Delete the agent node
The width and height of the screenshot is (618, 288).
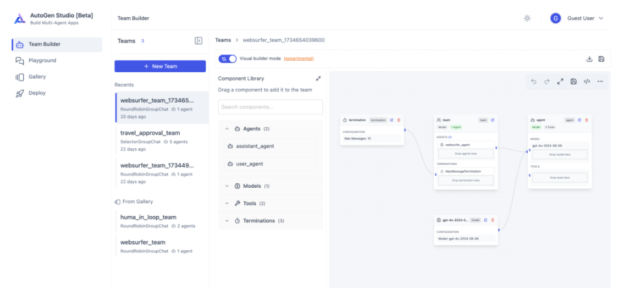[x=587, y=120]
